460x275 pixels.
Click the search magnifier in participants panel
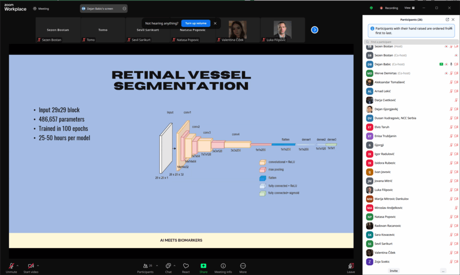pyautogui.click(x=367, y=42)
